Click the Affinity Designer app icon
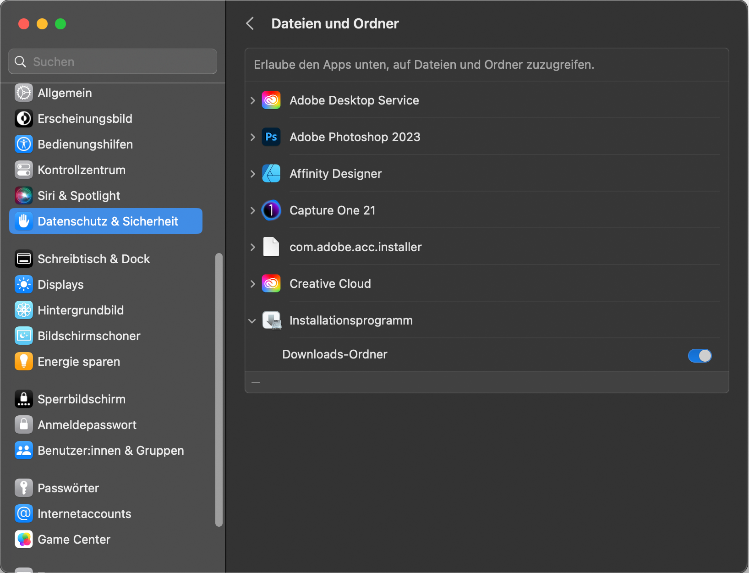This screenshot has height=573, width=749. [x=271, y=174]
